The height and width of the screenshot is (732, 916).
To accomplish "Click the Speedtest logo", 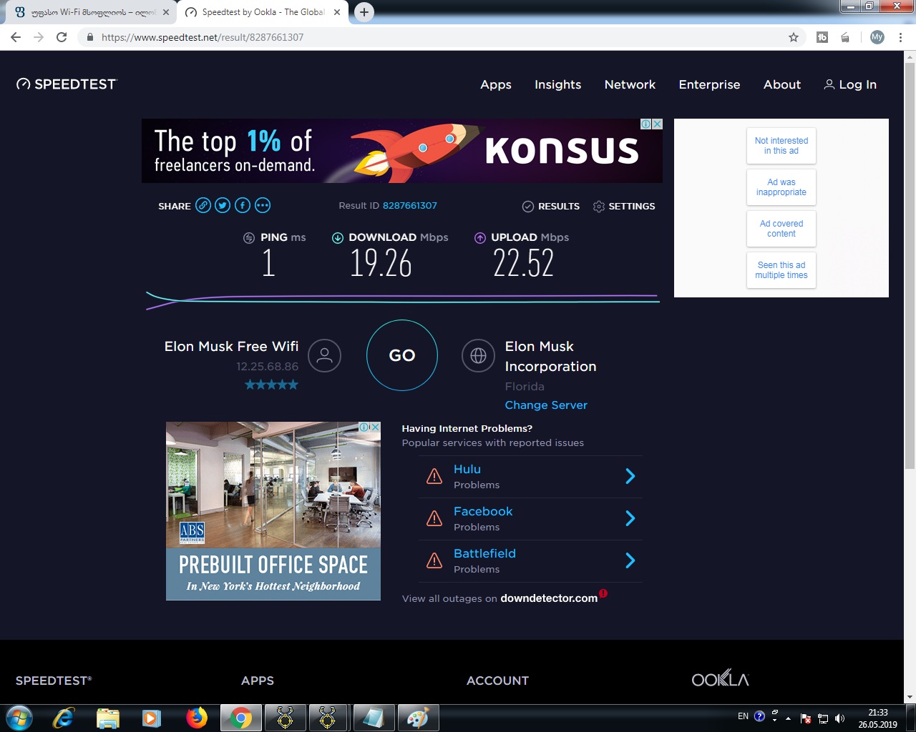I will click(67, 84).
